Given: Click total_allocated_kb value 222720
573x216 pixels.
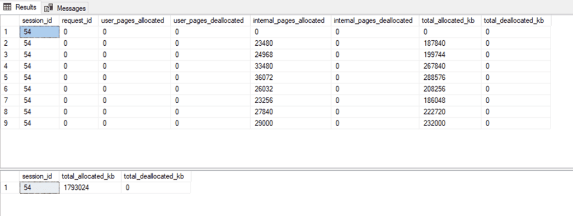Looking at the screenshot, I should click(x=450, y=112).
